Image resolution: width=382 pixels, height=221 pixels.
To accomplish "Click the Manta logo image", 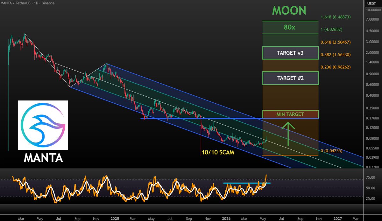I will (x=43, y=125).
